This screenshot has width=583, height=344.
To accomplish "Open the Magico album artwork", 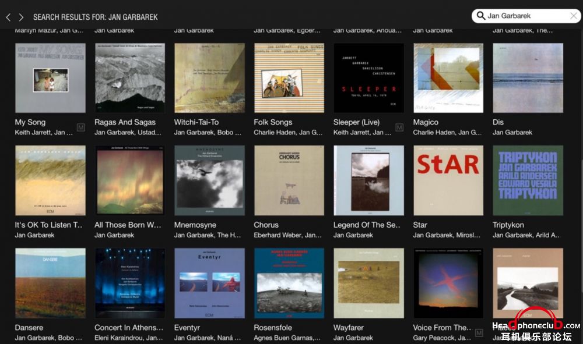I will click(448, 78).
